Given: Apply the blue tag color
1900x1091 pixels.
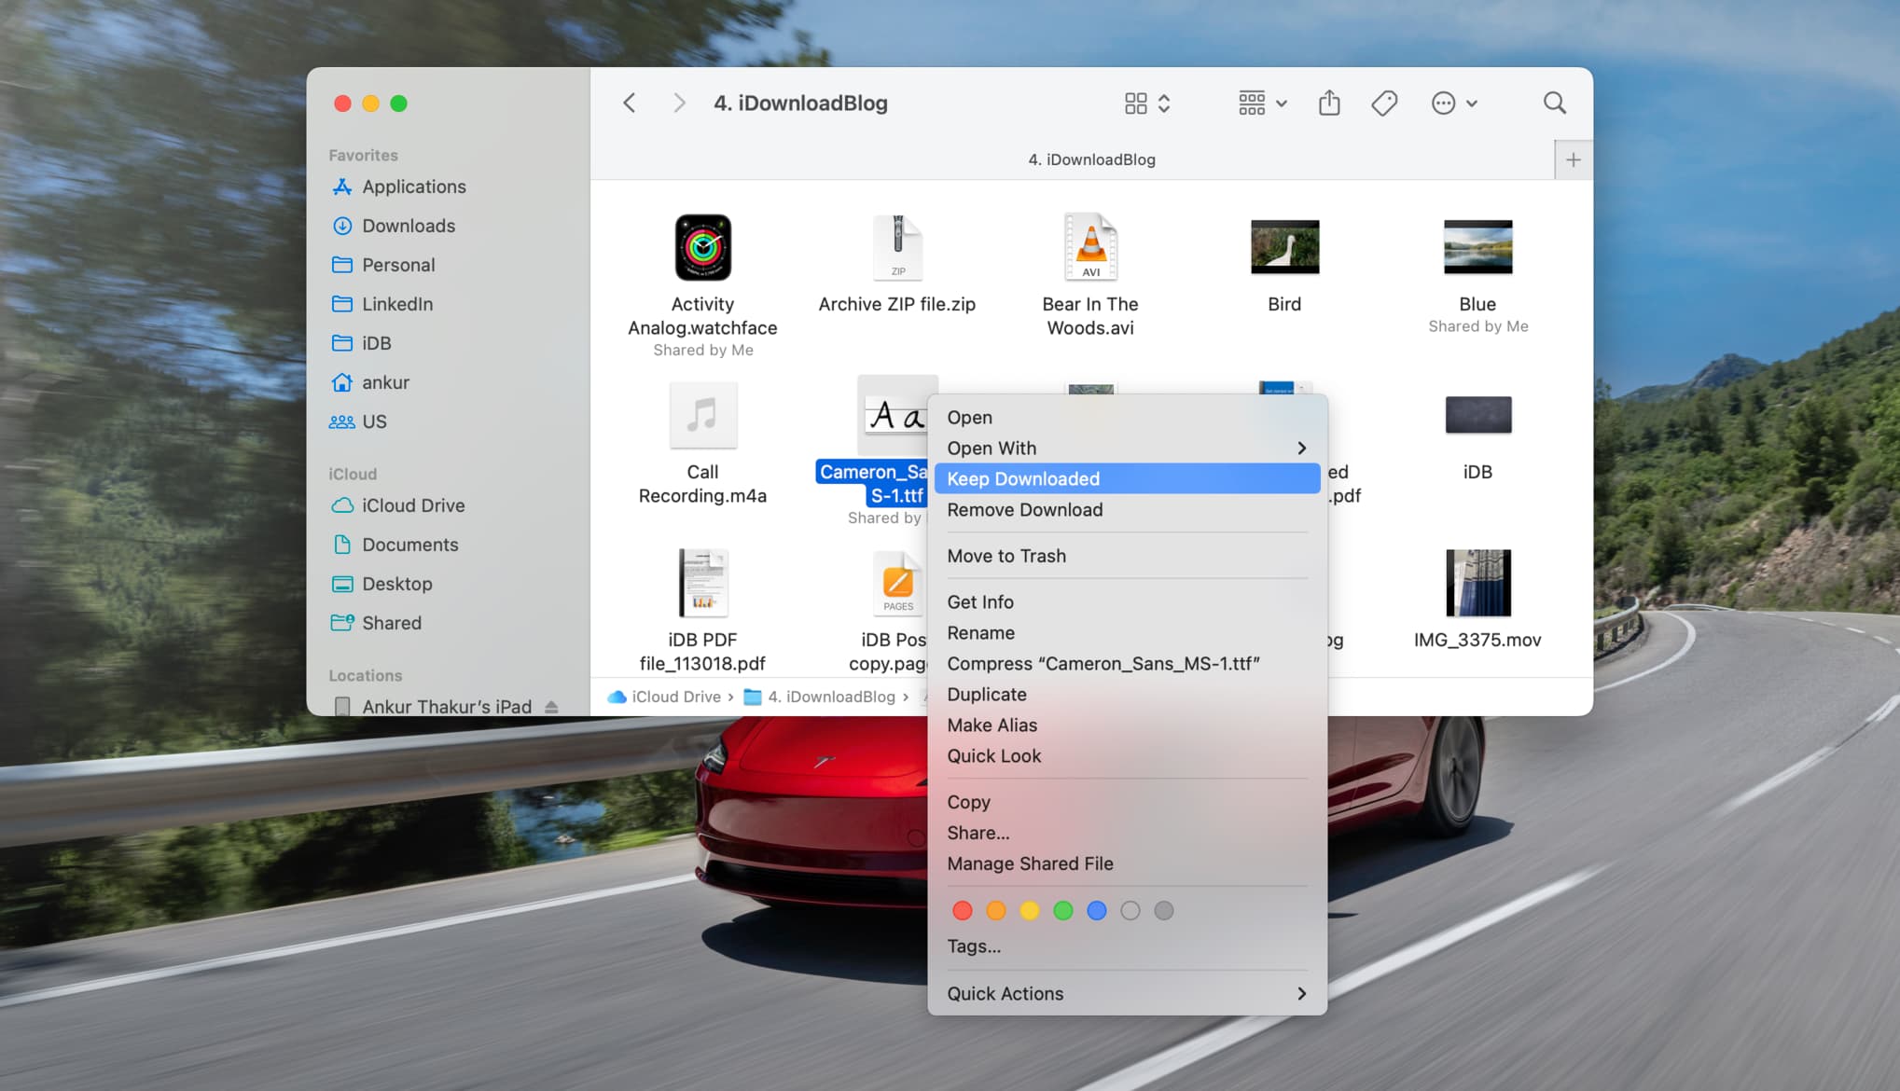Looking at the screenshot, I should (x=1097, y=911).
